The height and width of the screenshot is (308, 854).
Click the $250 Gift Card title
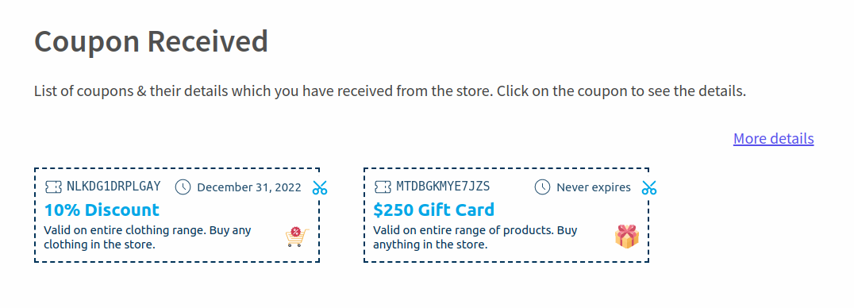(433, 210)
